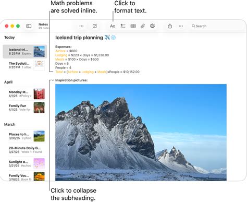Click the Meals variable on the $100 line
Viewport: 247px width, 202px height.
(x=59, y=60)
